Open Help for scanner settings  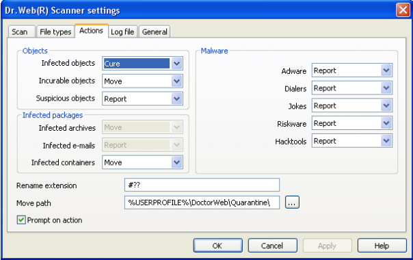(x=382, y=246)
